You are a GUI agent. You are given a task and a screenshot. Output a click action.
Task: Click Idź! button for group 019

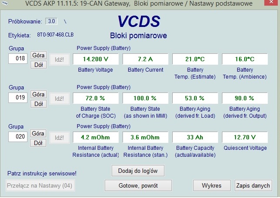[59, 99]
